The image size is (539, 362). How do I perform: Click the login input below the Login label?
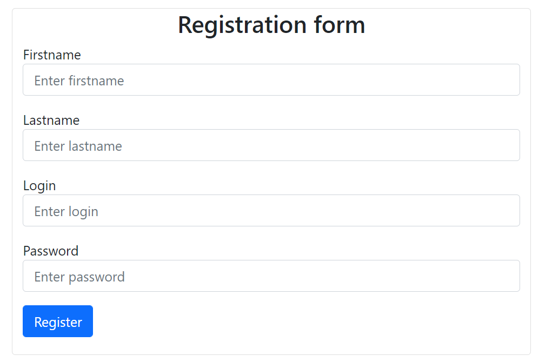point(270,210)
